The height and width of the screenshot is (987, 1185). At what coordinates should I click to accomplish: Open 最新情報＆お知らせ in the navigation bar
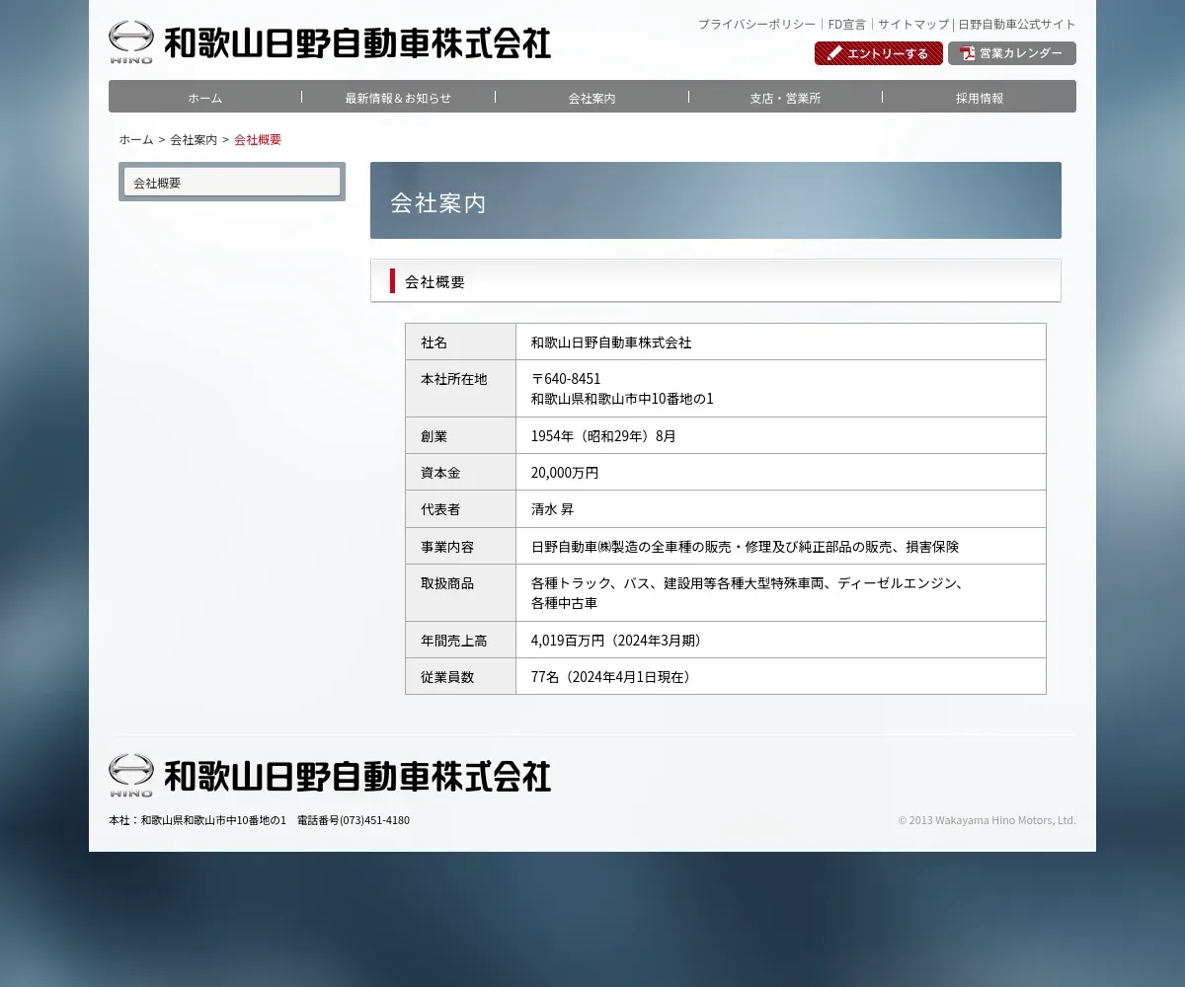click(x=398, y=98)
